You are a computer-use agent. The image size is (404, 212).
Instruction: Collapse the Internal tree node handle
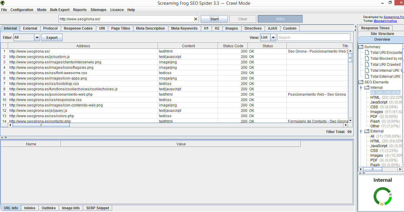[x=361, y=88]
